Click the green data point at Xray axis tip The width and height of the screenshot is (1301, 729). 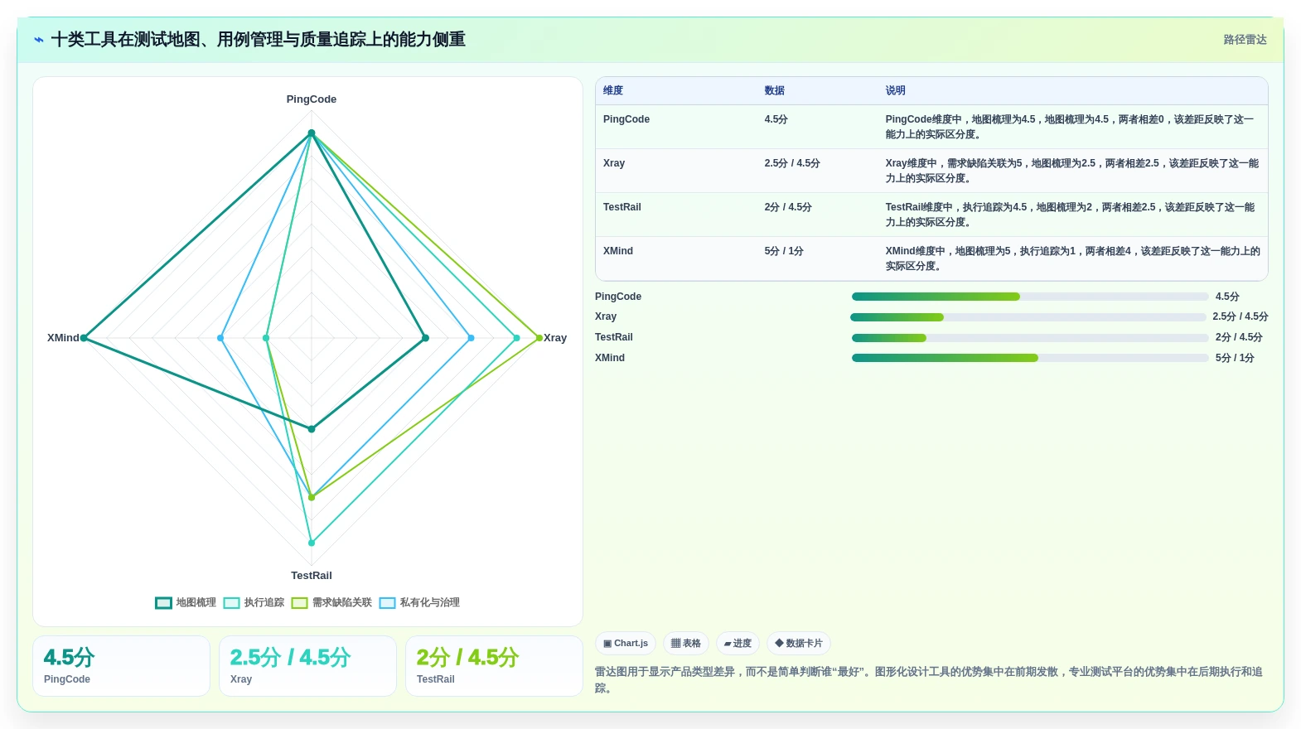click(539, 338)
